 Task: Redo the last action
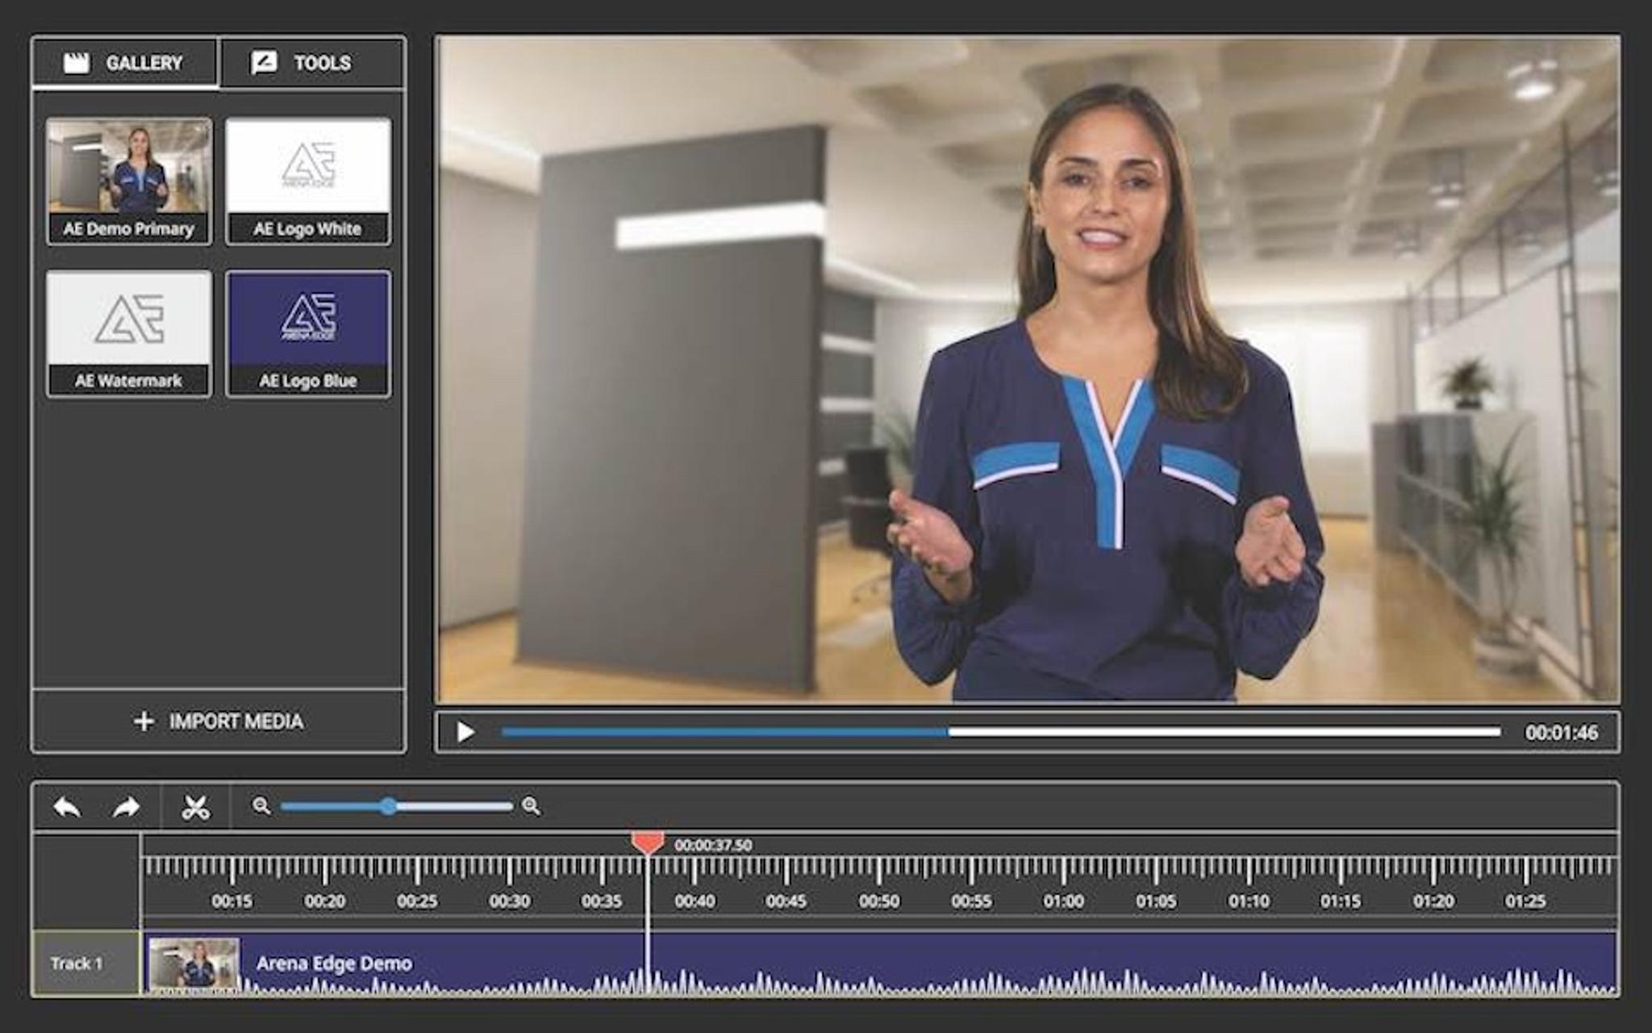click(127, 806)
